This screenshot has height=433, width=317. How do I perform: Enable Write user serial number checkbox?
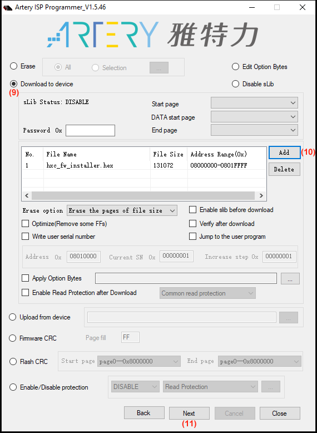(x=26, y=237)
